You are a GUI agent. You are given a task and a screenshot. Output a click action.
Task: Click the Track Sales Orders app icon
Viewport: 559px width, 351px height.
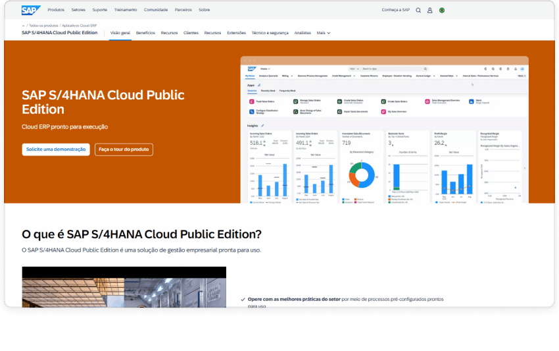point(252,102)
